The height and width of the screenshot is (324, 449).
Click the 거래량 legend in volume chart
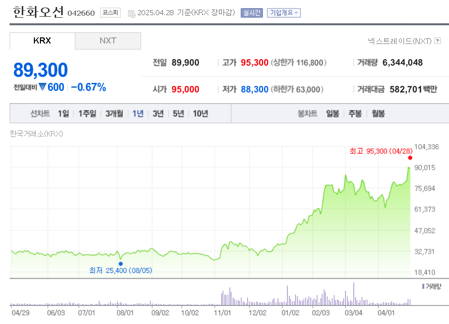(x=432, y=286)
